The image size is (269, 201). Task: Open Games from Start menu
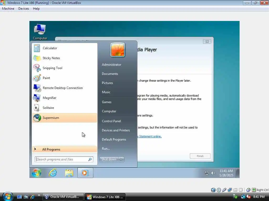point(107,102)
